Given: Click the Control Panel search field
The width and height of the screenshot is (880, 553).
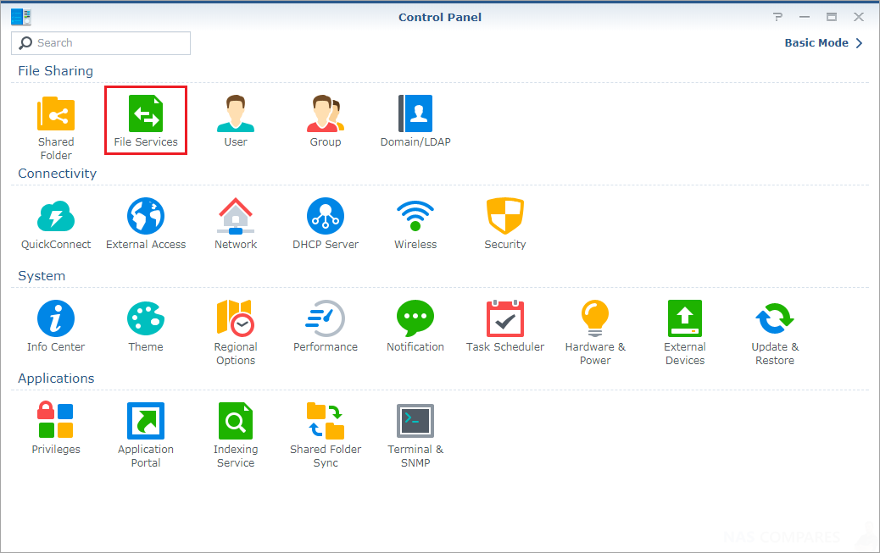Looking at the screenshot, I should tap(100, 43).
